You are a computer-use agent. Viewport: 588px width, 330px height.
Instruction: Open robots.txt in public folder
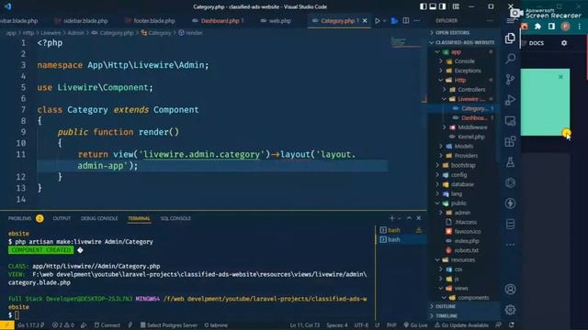coord(466,250)
